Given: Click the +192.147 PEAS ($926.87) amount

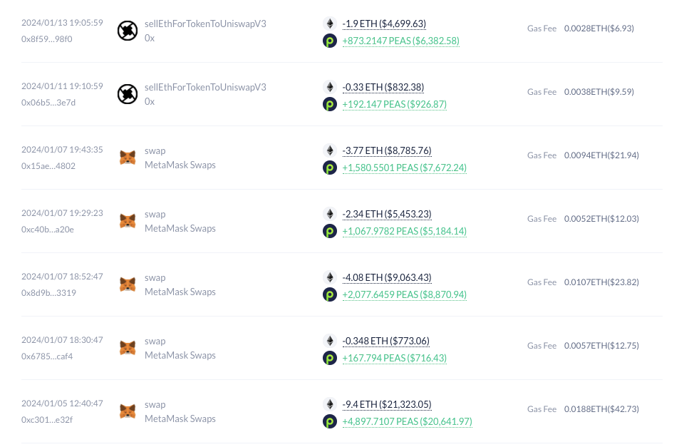Looking at the screenshot, I should tap(394, 104).
